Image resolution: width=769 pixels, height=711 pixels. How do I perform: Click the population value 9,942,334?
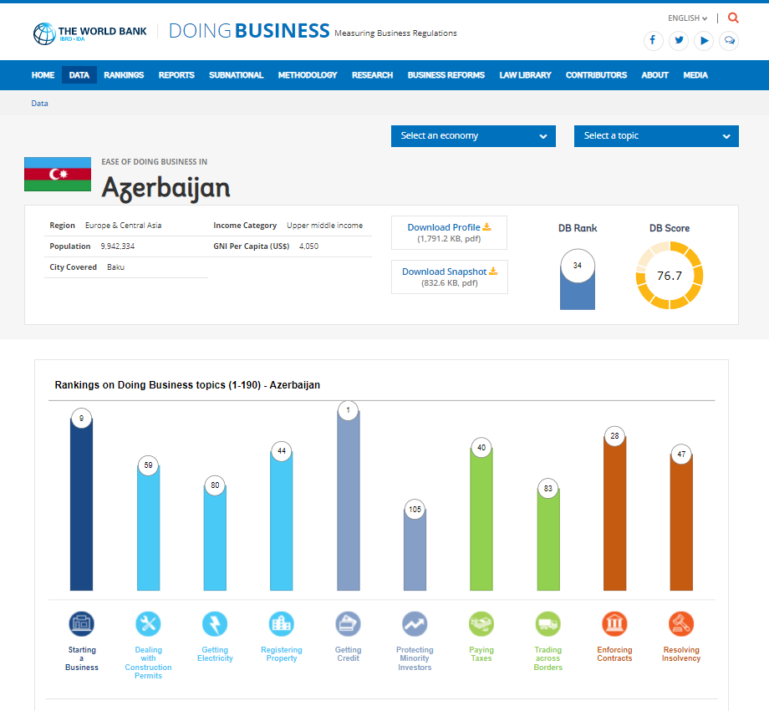[x=118, y=246]
